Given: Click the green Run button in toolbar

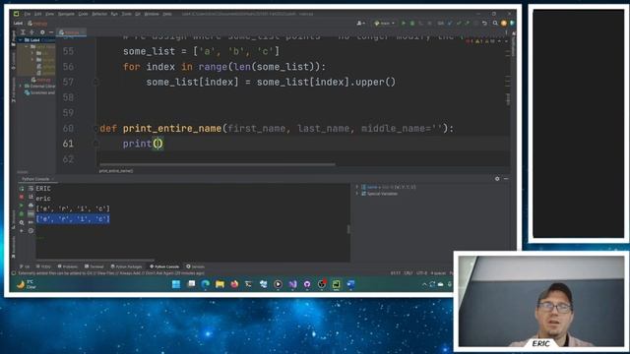Looking at the screenshot, I should point(404,24).
